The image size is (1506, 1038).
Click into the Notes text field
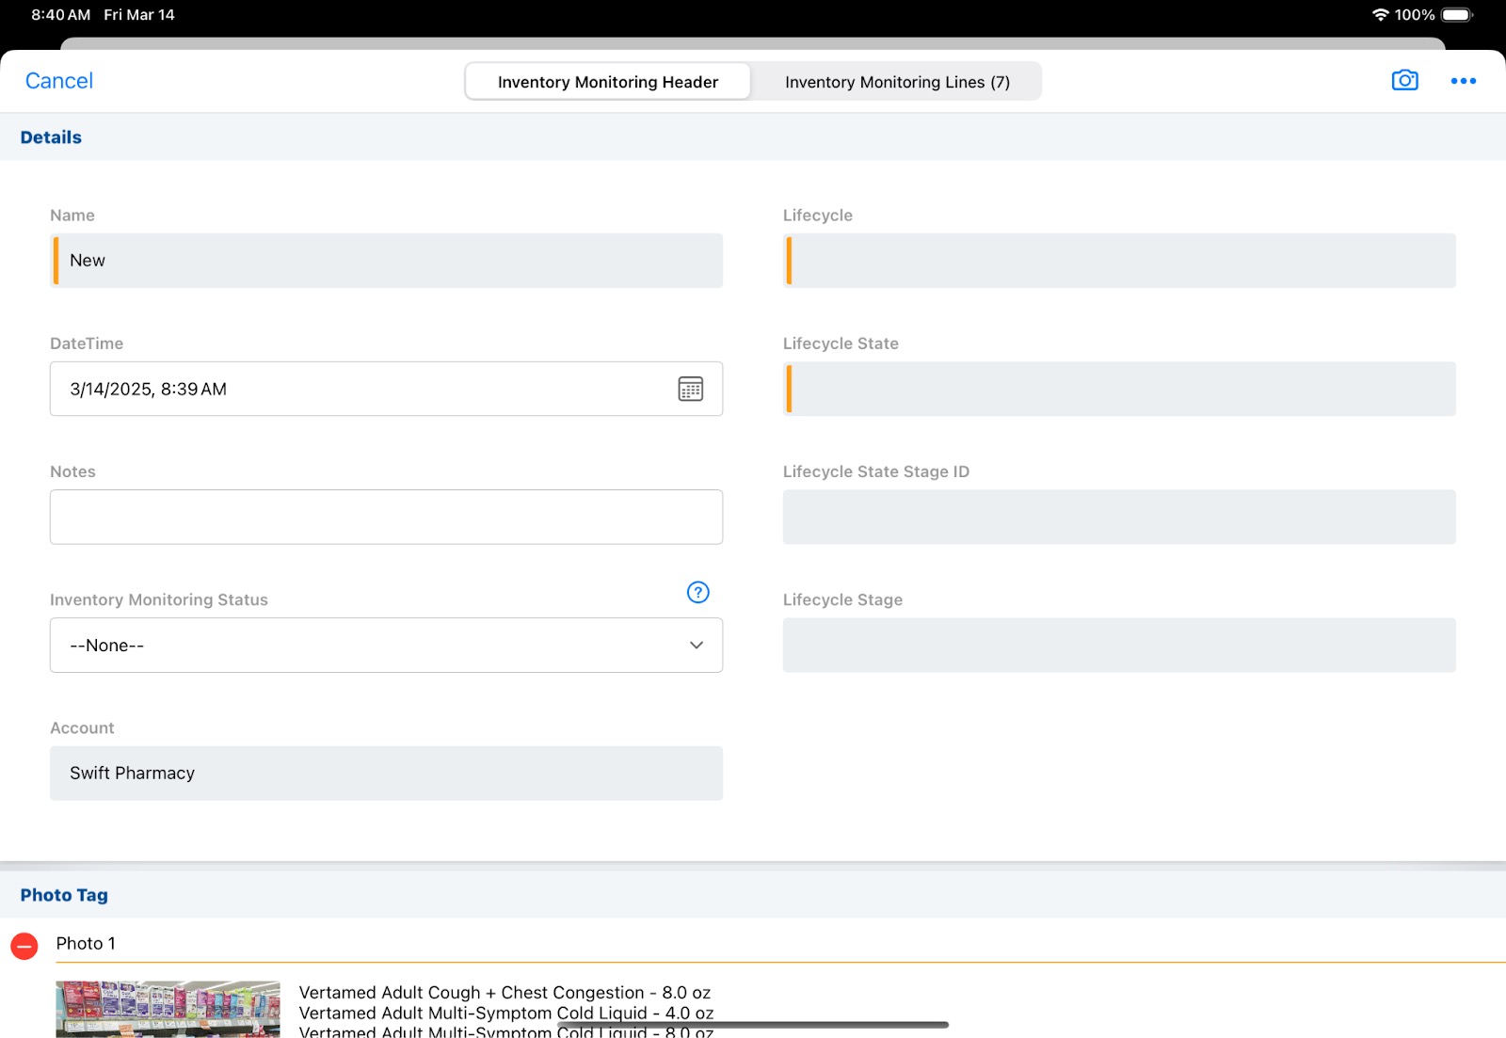coord(386,517)
